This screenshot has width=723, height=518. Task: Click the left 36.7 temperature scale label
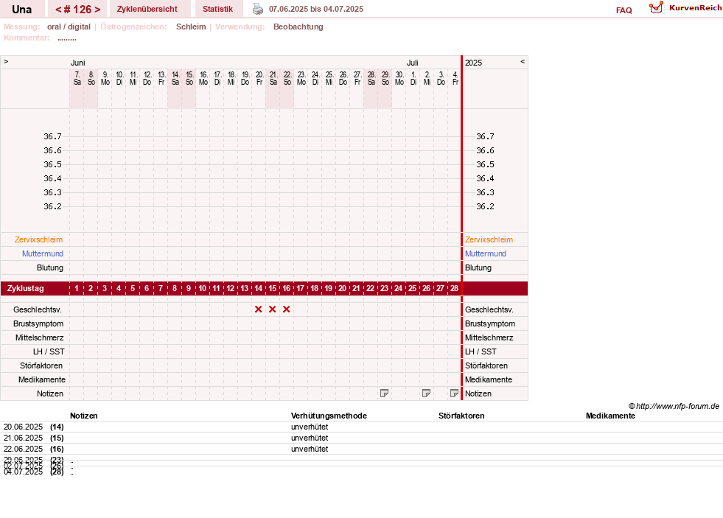52,136
